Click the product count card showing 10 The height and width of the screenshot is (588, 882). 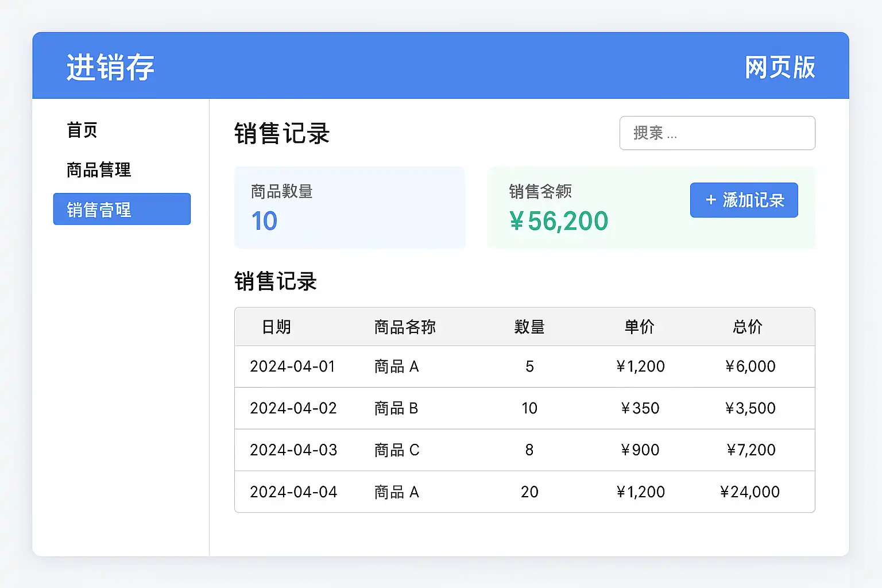(x=349, y=207)
